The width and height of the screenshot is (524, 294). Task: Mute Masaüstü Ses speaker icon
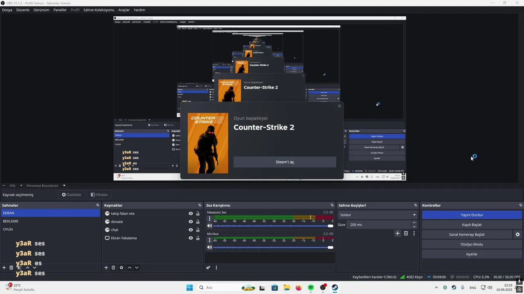coord(210,225)
